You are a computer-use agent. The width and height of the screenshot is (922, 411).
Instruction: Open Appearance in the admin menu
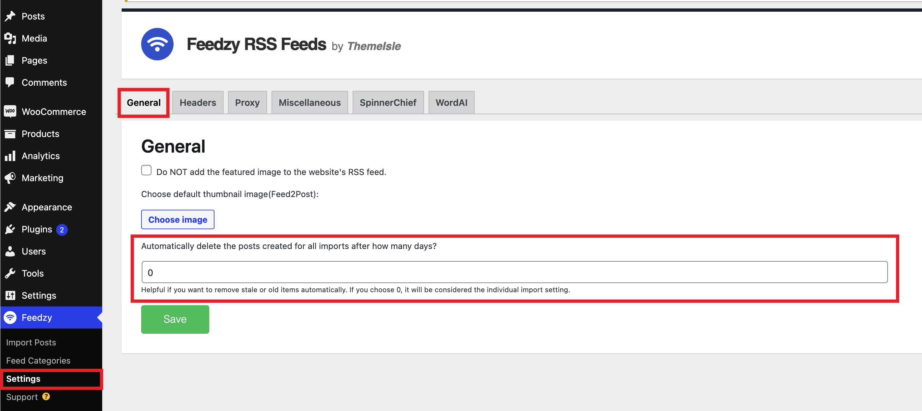click(x=46, y=207)
